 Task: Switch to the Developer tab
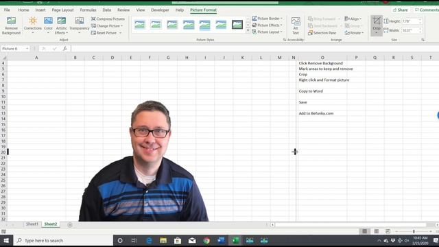tap(160, 10)
